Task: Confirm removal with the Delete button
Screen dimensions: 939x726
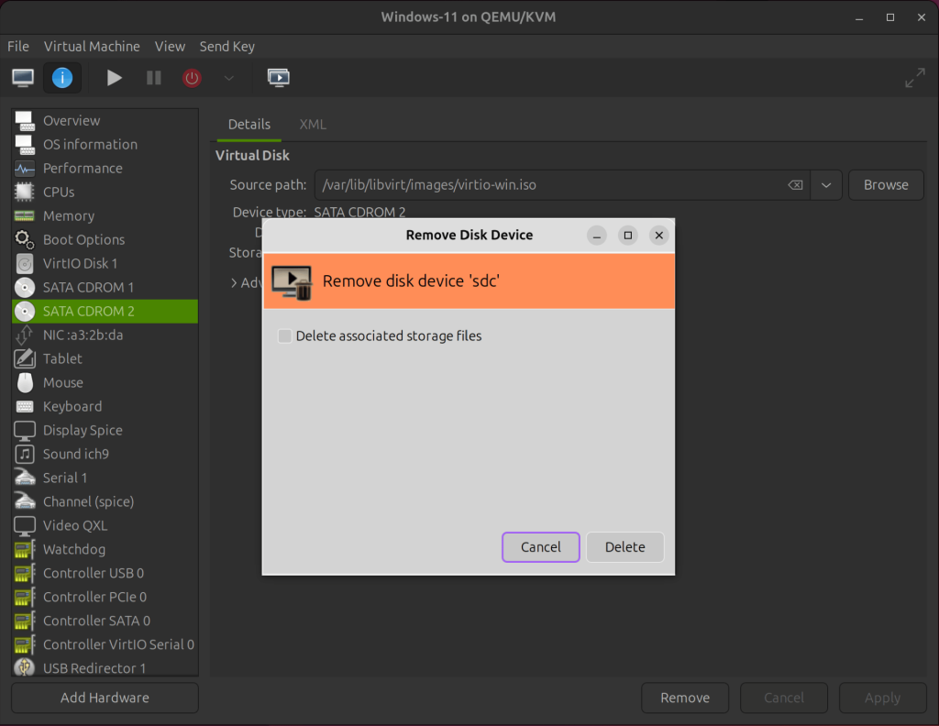Action: (x=624, y=547)
